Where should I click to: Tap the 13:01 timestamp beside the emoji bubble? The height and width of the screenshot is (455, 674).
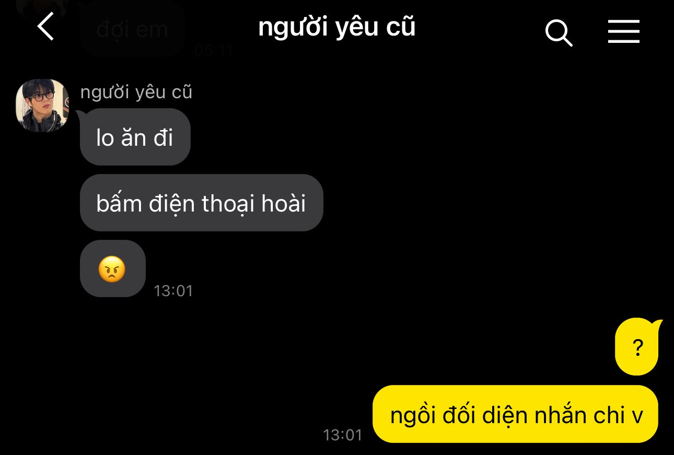pos(173,290)
